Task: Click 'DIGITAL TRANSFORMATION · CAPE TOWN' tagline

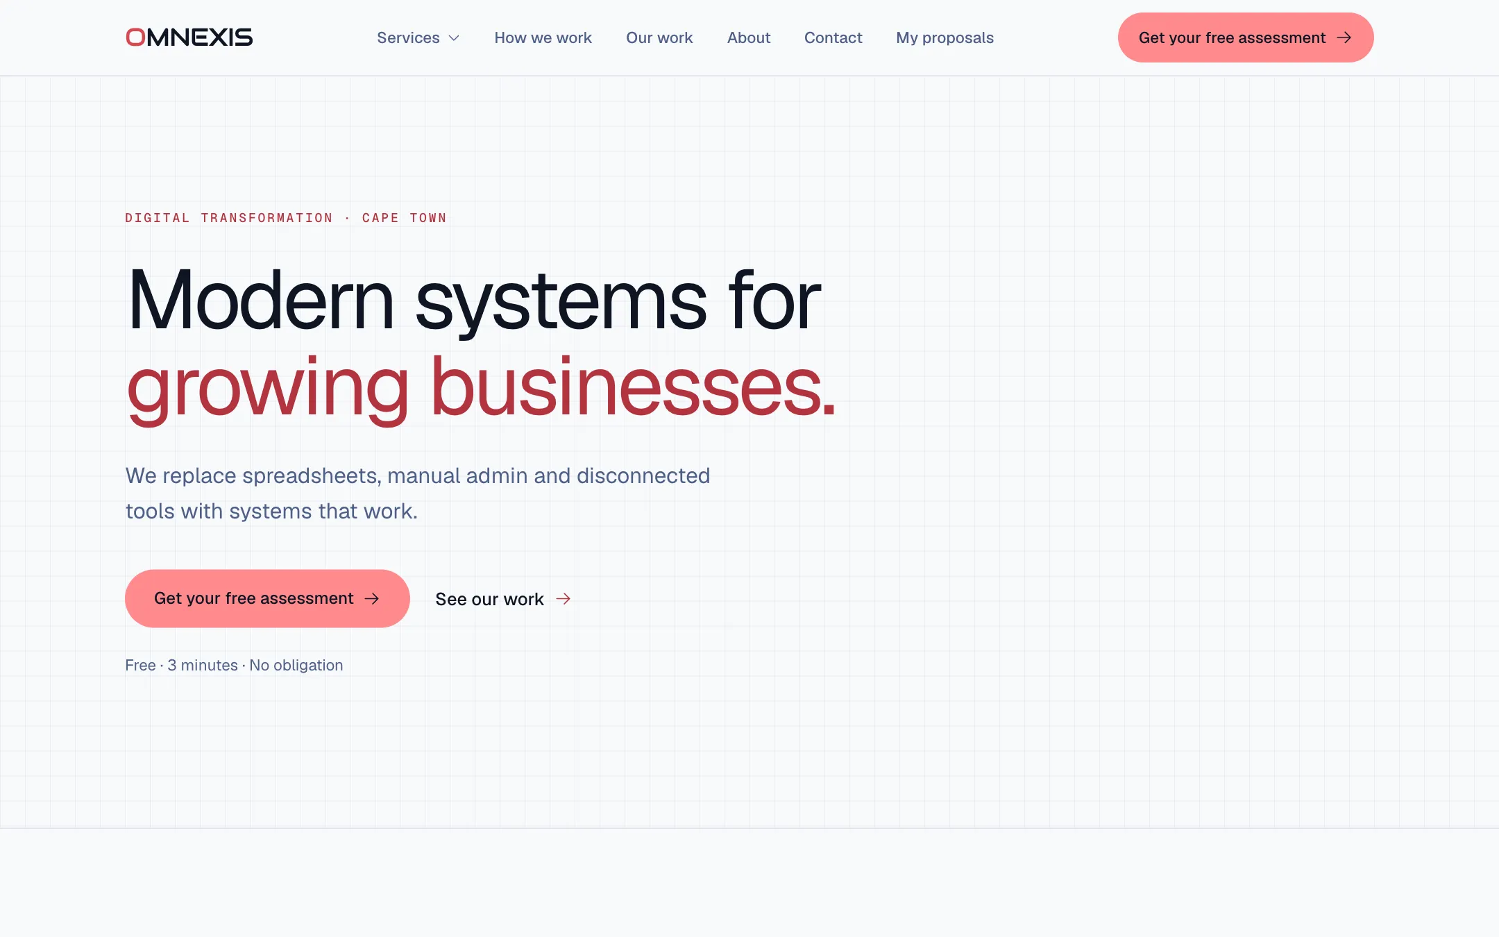Action: [x=286, y=218]
